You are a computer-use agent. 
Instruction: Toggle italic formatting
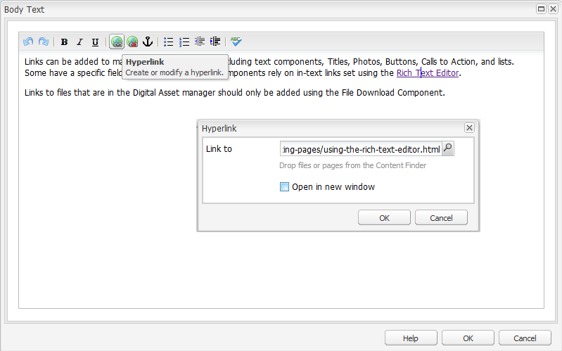79,42
